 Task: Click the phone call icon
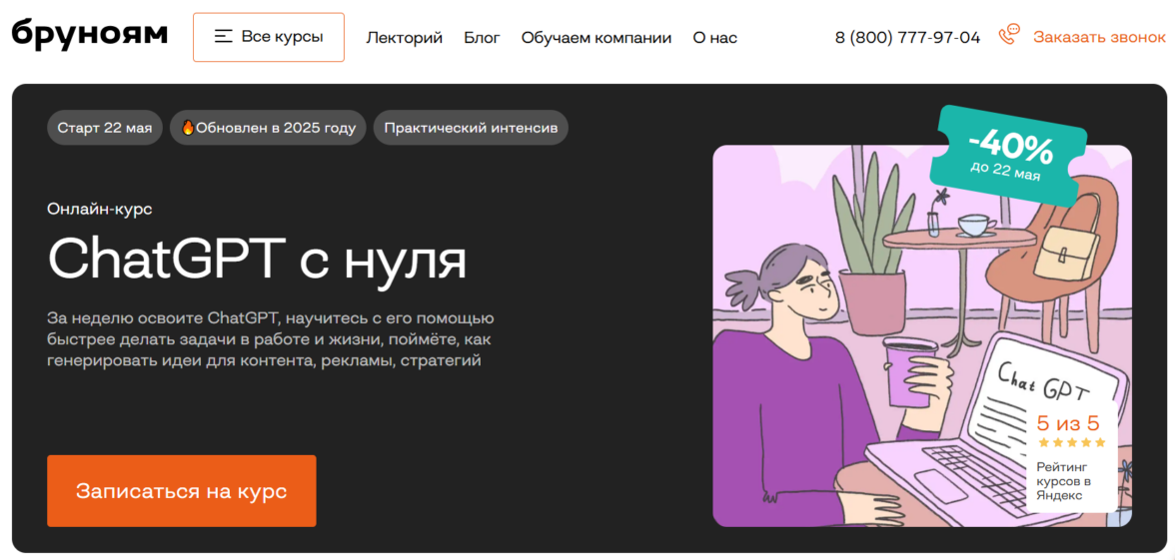click(x=1009, y=35)
